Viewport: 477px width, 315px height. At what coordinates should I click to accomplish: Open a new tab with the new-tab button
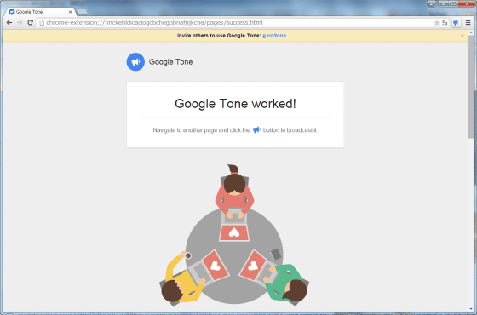(82, 12)
